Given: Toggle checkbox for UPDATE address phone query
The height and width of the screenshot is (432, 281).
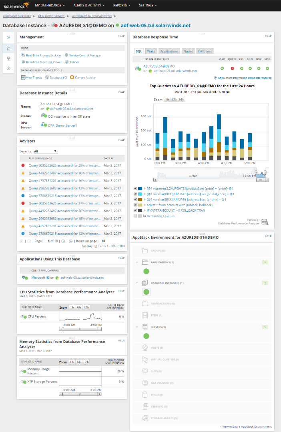Looking at the screenshot, I should pyautogui.click(x=135, y=200).
